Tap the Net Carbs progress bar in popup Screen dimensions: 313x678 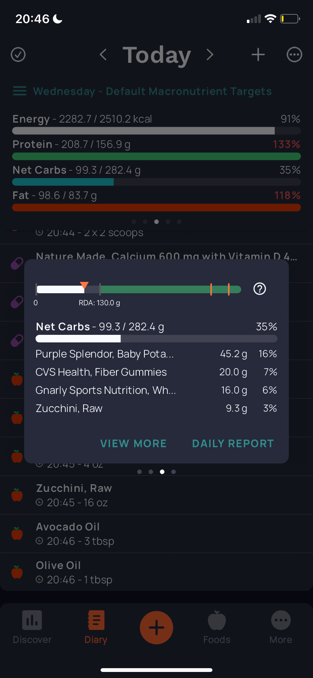pyautogui.click(x=156, y=339)
